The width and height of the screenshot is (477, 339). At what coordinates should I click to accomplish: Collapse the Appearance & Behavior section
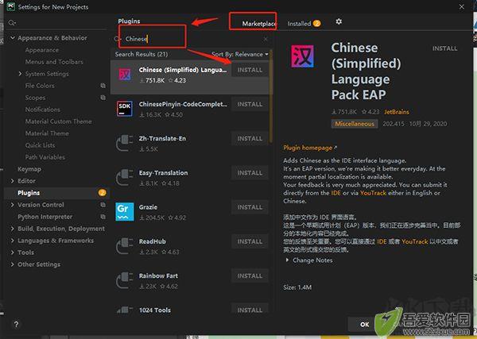(x=13, y=38)
